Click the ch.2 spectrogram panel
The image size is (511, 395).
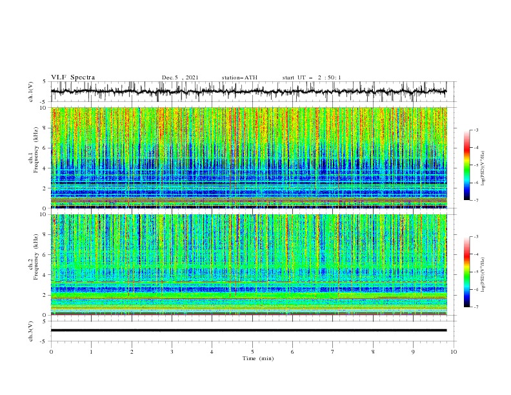pyautogui.click(x=248, y=265)
